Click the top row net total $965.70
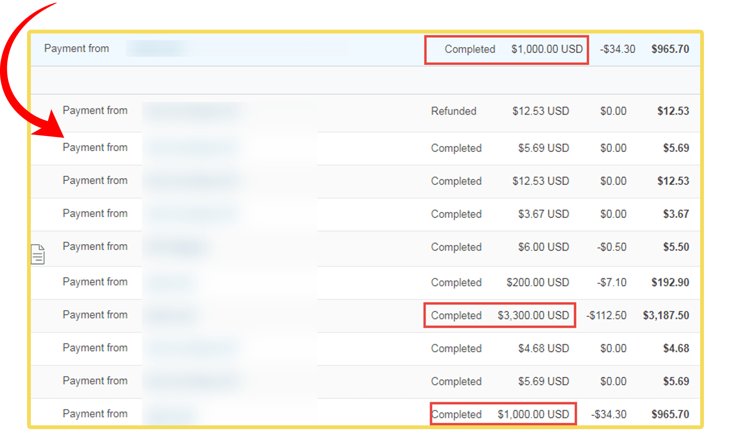This screenshot has width=731, height=436. [x=670, y=49]
